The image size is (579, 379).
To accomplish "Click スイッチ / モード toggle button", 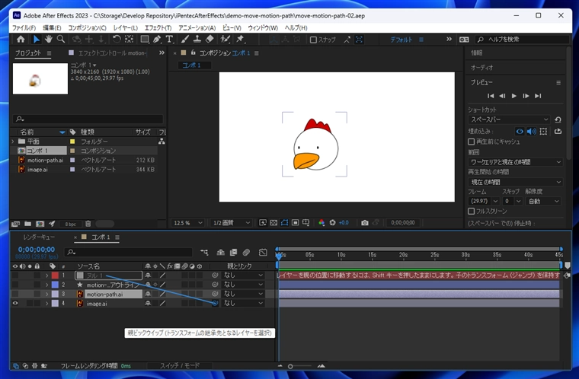I will (x=180, y=366).
